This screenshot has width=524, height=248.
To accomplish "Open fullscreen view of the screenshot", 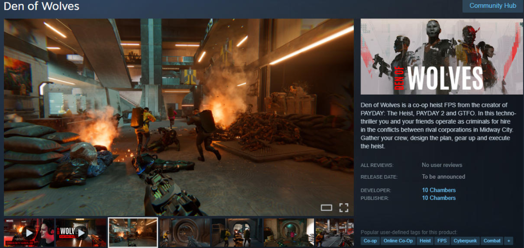I will (x=344, y=208).
